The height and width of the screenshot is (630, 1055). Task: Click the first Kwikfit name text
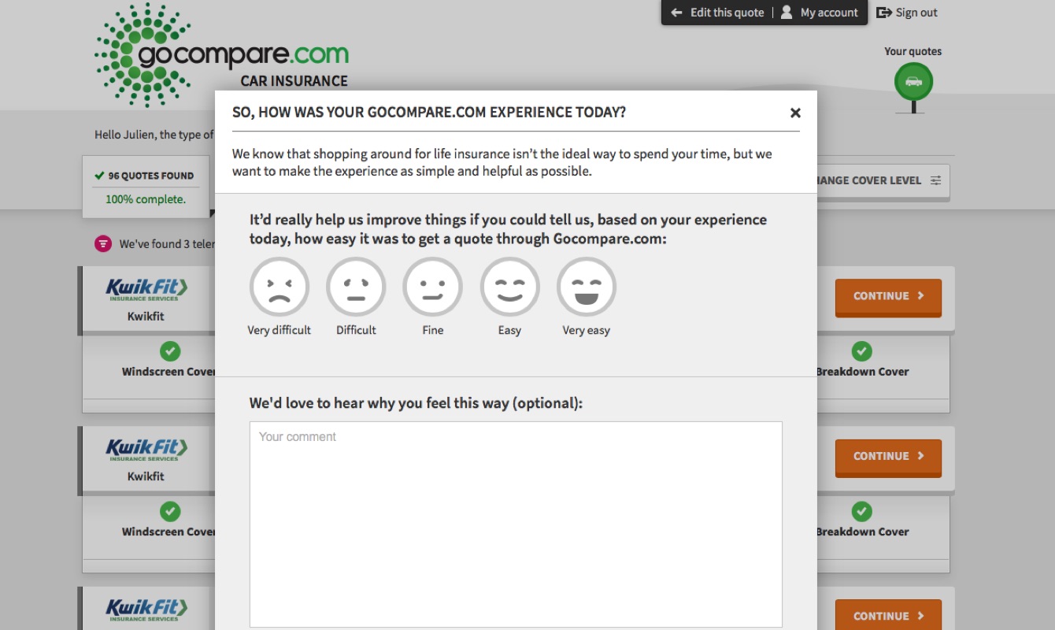click(146, 316)
